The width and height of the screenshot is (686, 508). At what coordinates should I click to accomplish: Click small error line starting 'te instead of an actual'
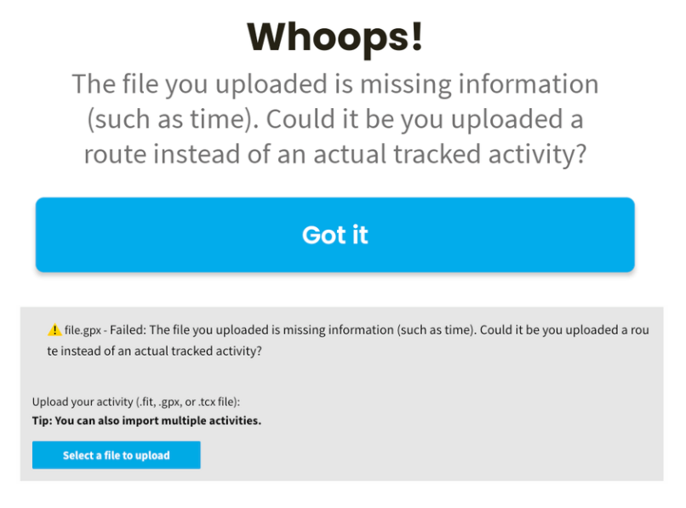click(154, 351)
